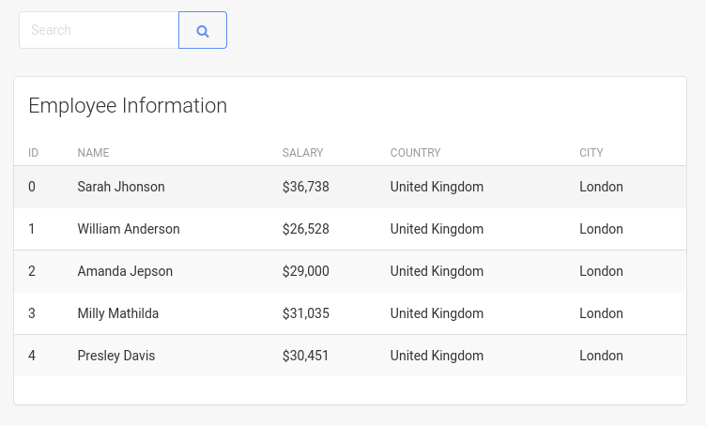The height and width of the screenshot is (426, 706).
Task: Click the $36,738 salary cell
Action: [306, 187]
